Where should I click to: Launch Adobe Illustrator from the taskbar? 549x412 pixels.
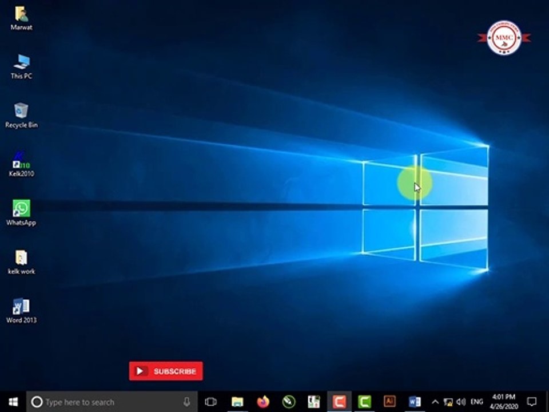389,402
